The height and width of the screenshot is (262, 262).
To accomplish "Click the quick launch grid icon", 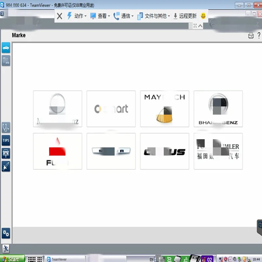I will (35, 259).
